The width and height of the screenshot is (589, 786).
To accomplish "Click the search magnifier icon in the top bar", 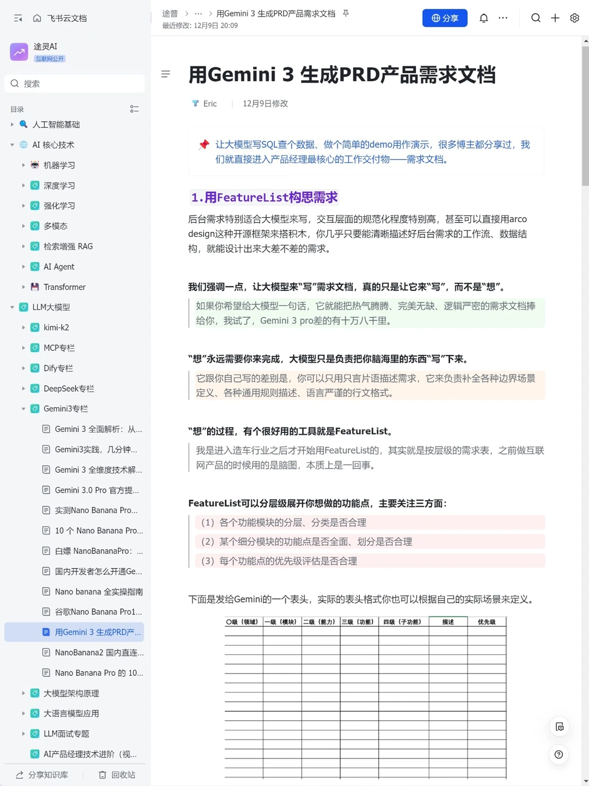I will pos(536,18).
